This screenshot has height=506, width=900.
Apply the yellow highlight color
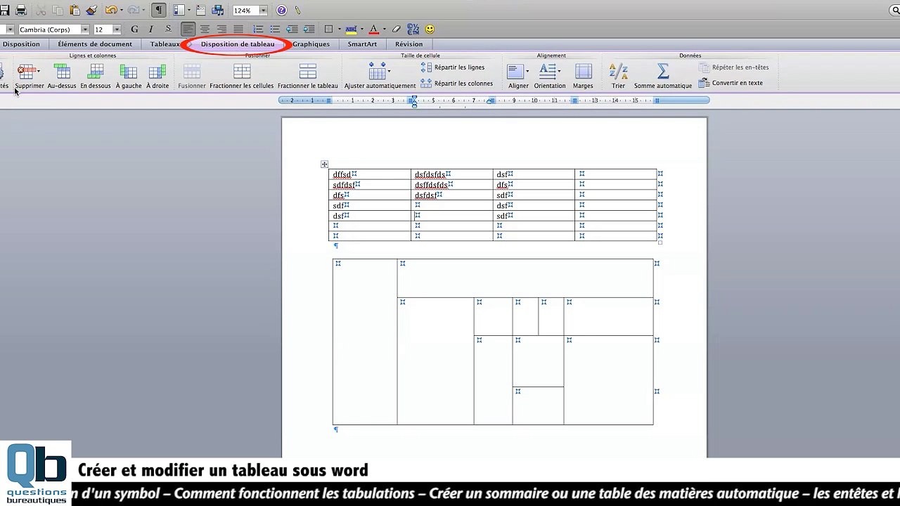point(352,30)
